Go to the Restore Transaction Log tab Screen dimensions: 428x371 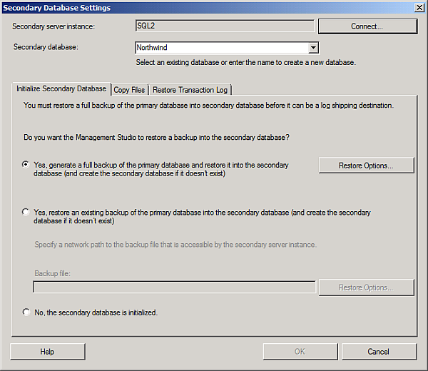click(190, 90)
